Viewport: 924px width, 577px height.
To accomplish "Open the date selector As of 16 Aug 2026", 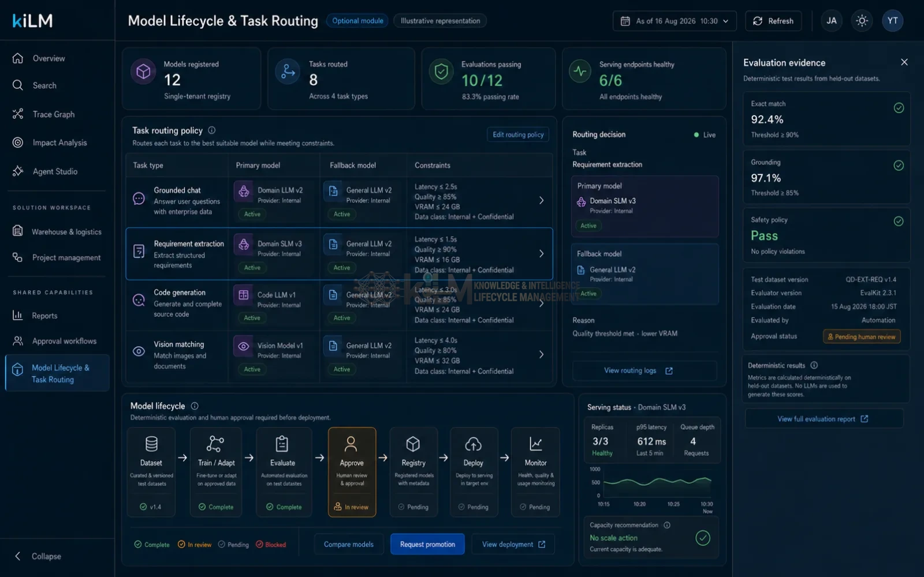I will [x=675, y=21].
